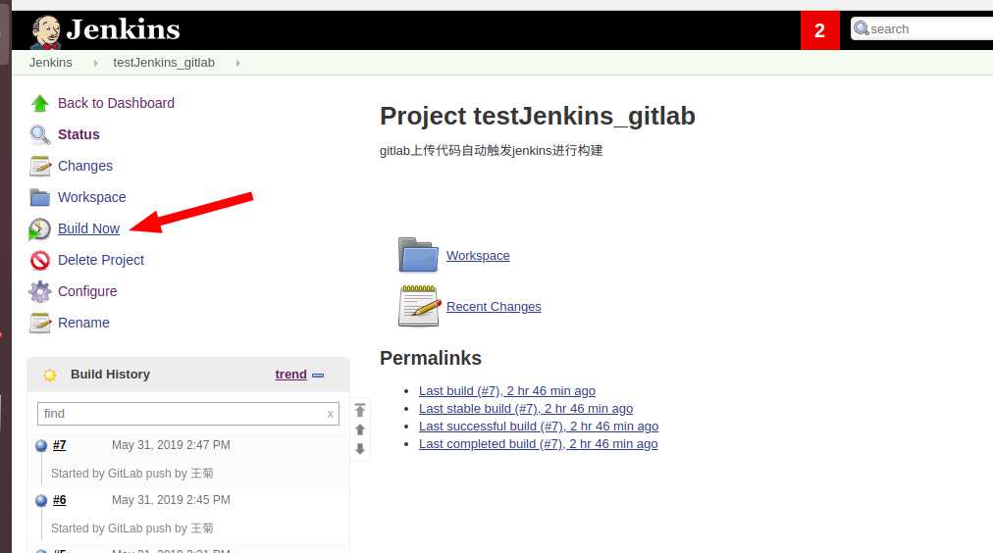Select Delete Project in sidebar
The width and height of the screenshot is (993, 553).
[x=101, y=260]
